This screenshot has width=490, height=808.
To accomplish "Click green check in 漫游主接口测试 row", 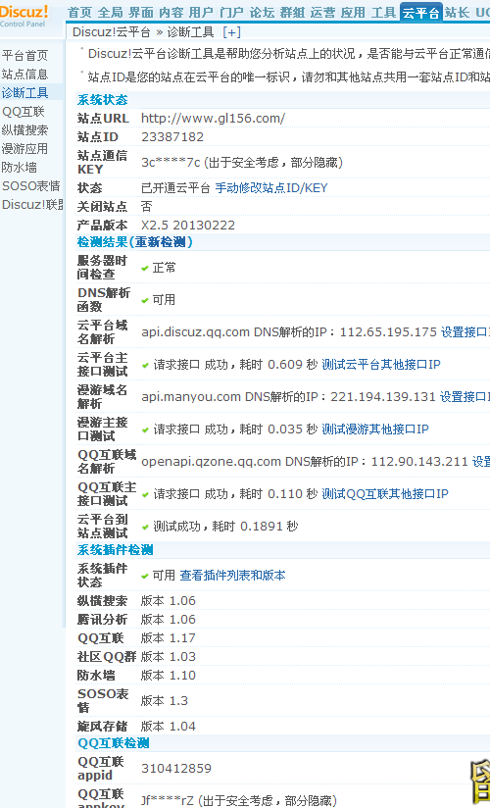I will 145,430.
